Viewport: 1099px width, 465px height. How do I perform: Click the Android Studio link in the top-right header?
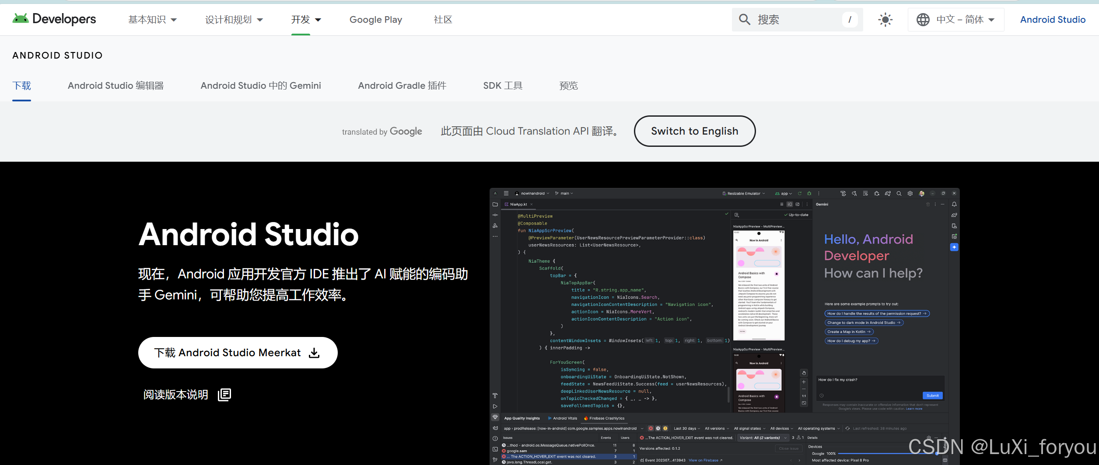point(1053,20)
